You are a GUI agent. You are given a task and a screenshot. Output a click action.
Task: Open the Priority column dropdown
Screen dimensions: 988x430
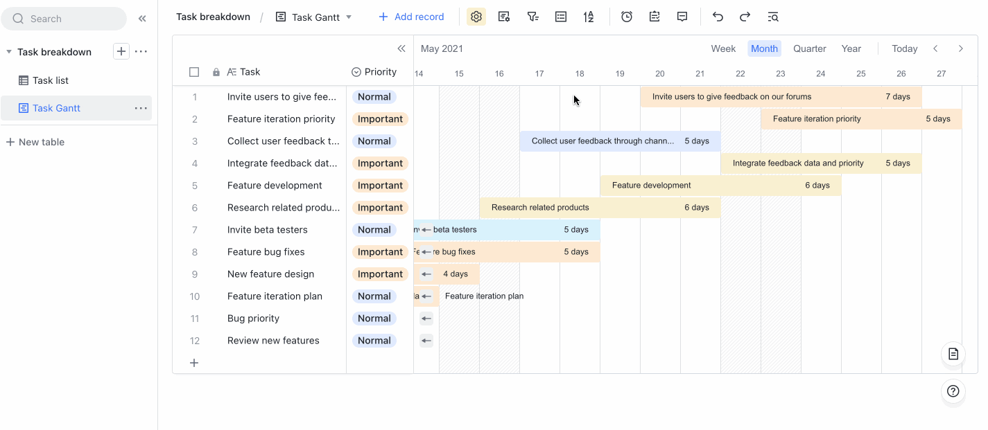pos(356,72)
